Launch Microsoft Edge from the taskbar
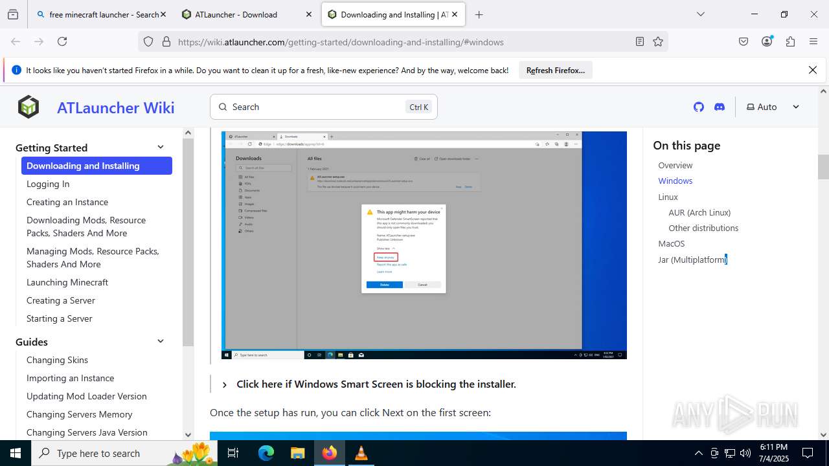This screenshot has height=466, width=829. point(266,453)
